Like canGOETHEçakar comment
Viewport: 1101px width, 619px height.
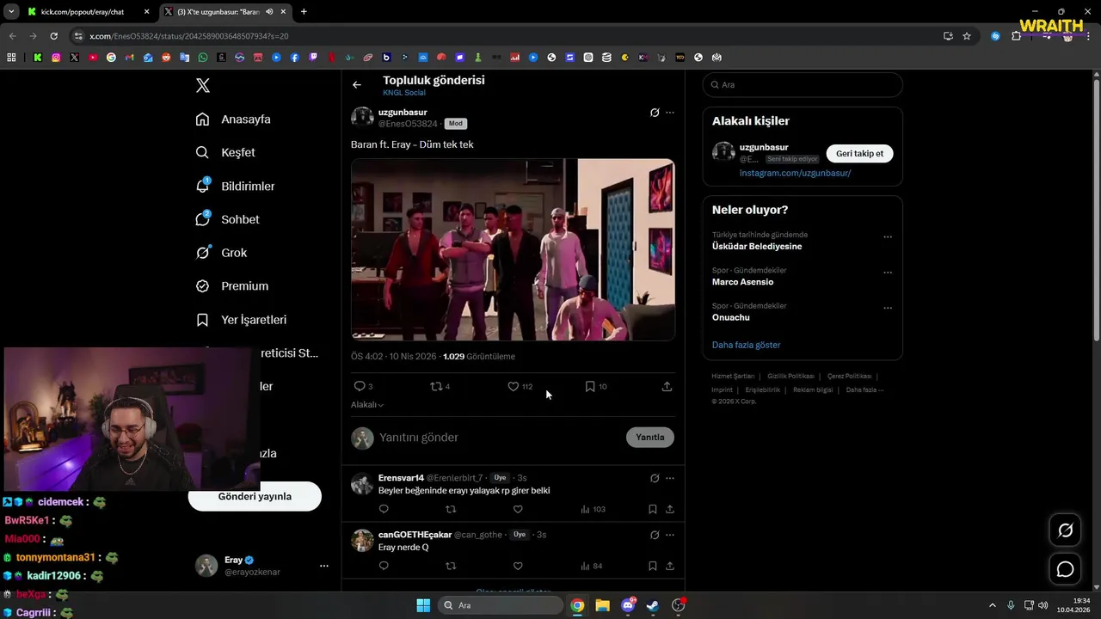[x=518, y=566]
